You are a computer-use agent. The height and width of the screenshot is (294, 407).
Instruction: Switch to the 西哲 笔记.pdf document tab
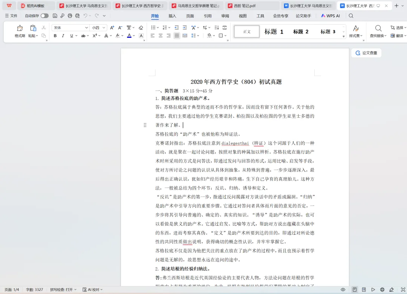click(251, 6)
